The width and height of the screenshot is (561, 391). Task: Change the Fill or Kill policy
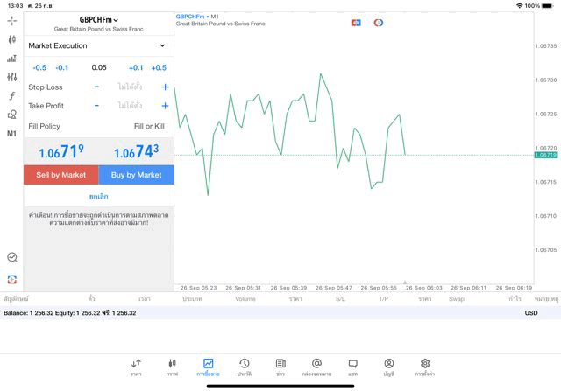(148, 126)
